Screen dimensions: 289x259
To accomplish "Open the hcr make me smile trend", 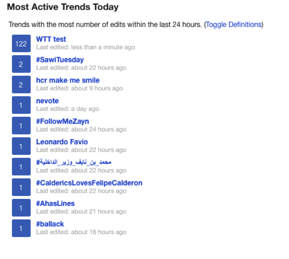I will [68, 80].
